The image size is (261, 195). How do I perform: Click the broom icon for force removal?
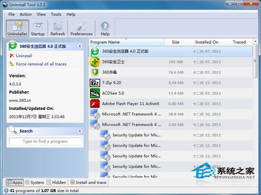tap(12, 64)
